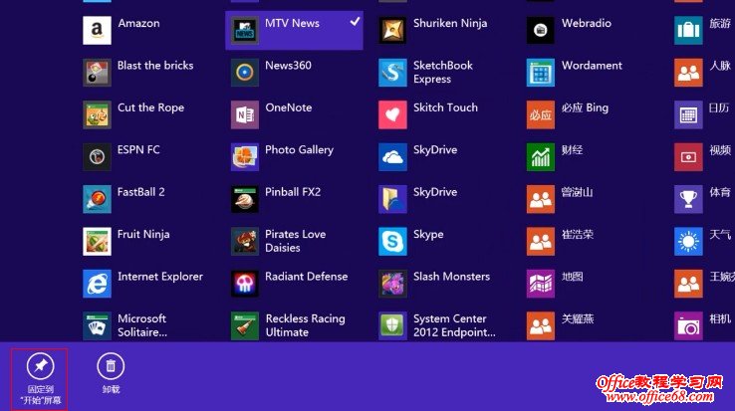Open Skitch Touch heart icon

coord(392,114)
